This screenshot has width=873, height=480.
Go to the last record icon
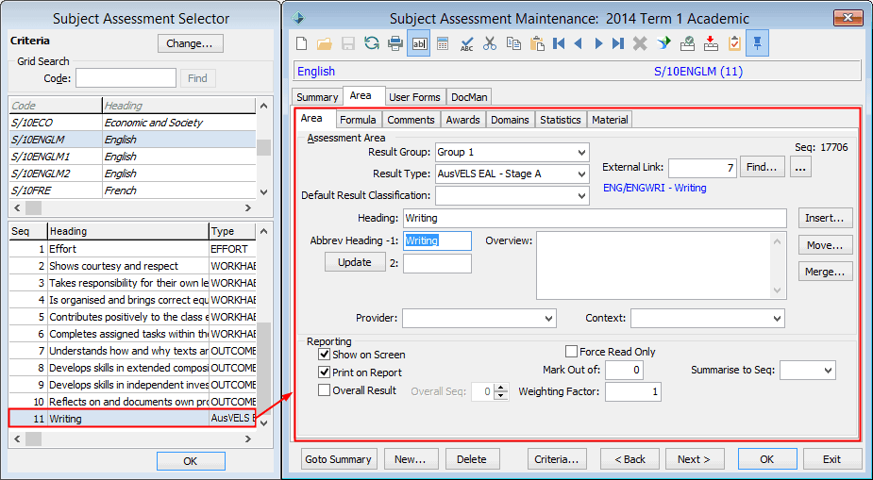(x=618, y=43)
